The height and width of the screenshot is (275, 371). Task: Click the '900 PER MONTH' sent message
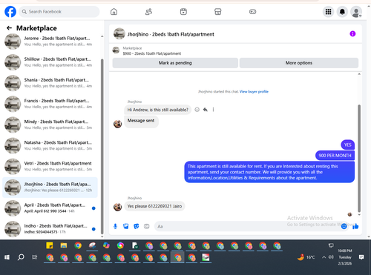tap(335, 156)
